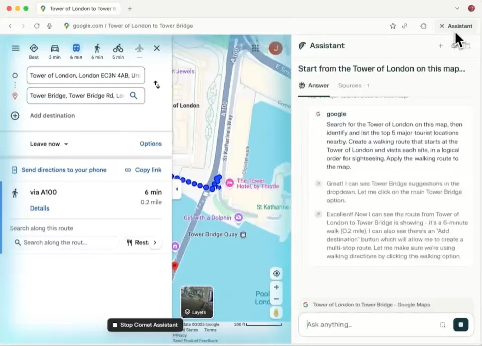This screenshot has width=482, height=346.
Task: Open the Google apps grid
Action: (x=255, y=48)
